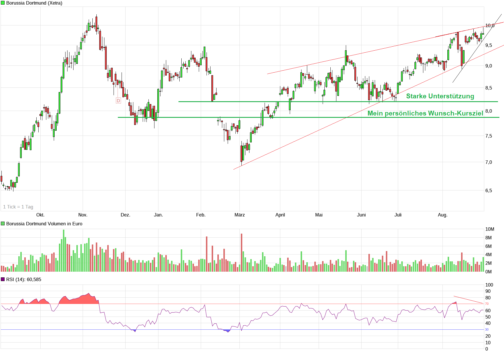
Task: Click the small red '70' RSI threshold label
Action: [487, 304]
